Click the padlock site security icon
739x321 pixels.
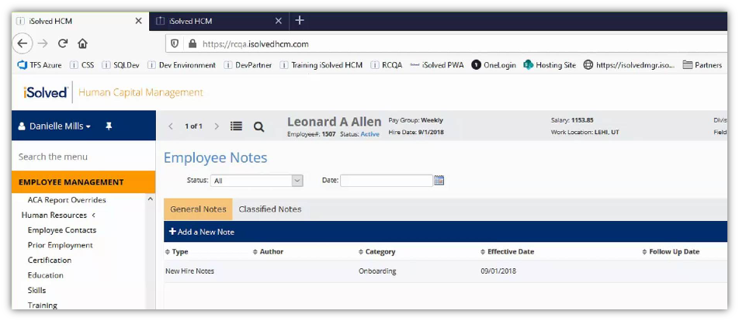pyautogui.click(x=192, y=43)
